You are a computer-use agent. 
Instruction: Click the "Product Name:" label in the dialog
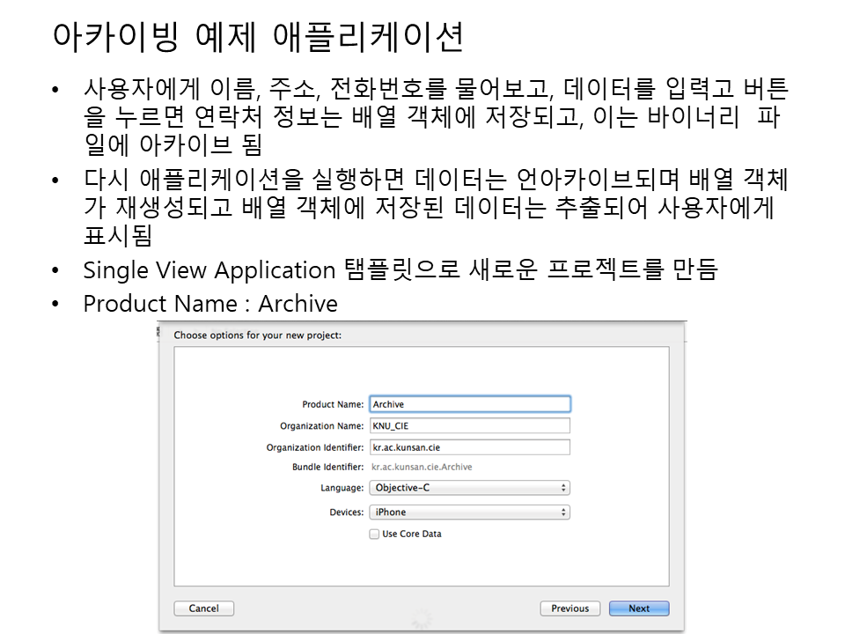pyautogui.click(x=333, y=405)
